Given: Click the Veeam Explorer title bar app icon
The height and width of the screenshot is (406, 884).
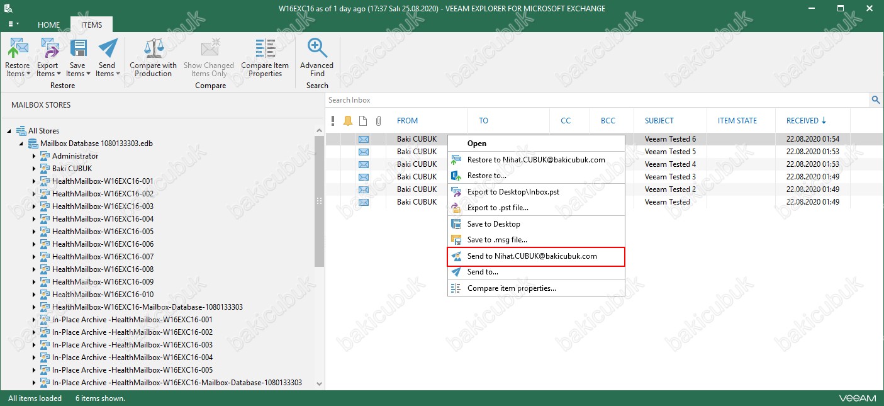Looking at the screenshot, I should pos(8,9).
